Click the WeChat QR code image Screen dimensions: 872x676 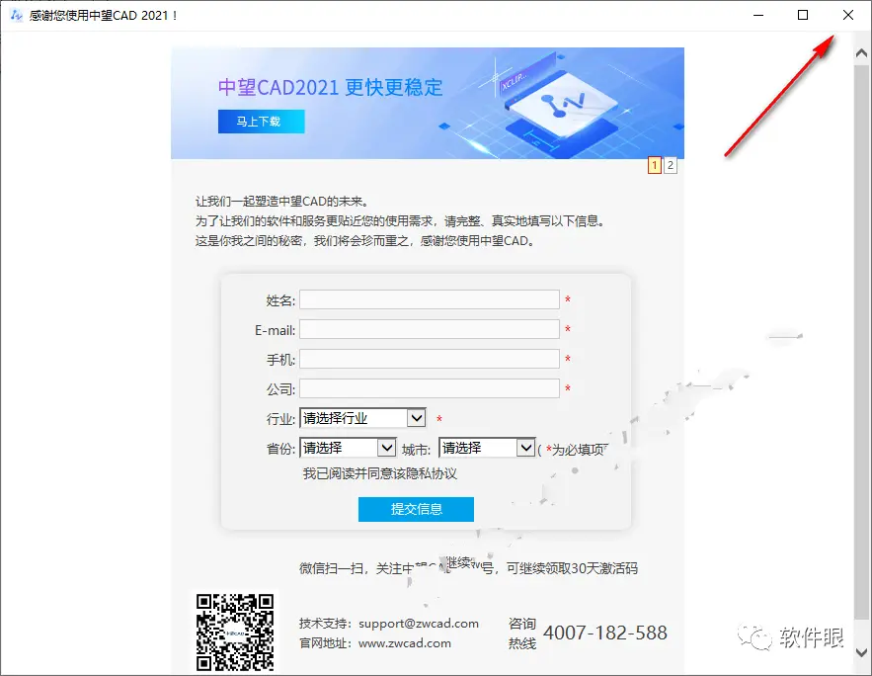[x=235, y=633]
